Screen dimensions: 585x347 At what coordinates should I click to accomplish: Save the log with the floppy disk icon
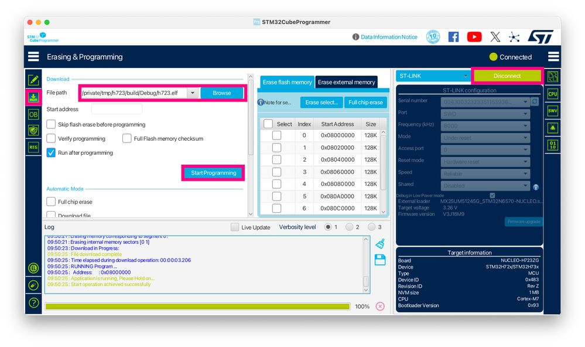coord(380,260)
